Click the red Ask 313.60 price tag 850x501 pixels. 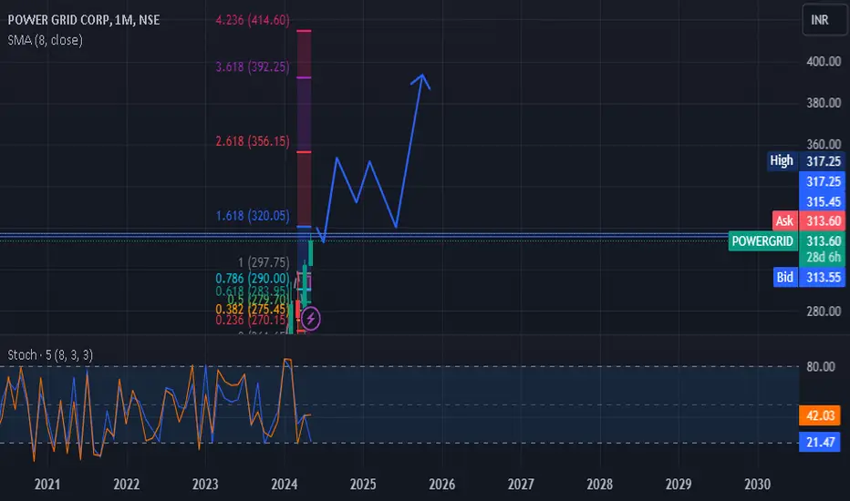(808, 221)
